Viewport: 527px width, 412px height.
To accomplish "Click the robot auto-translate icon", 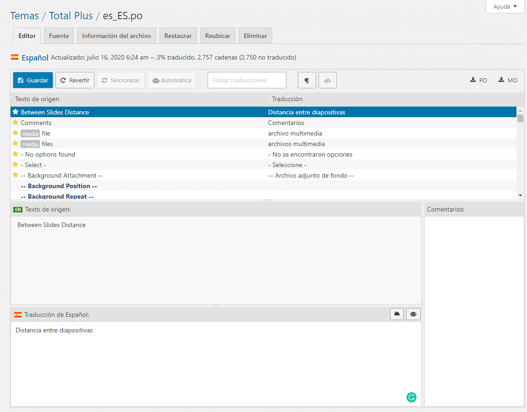I will click(x=413, y=314).
